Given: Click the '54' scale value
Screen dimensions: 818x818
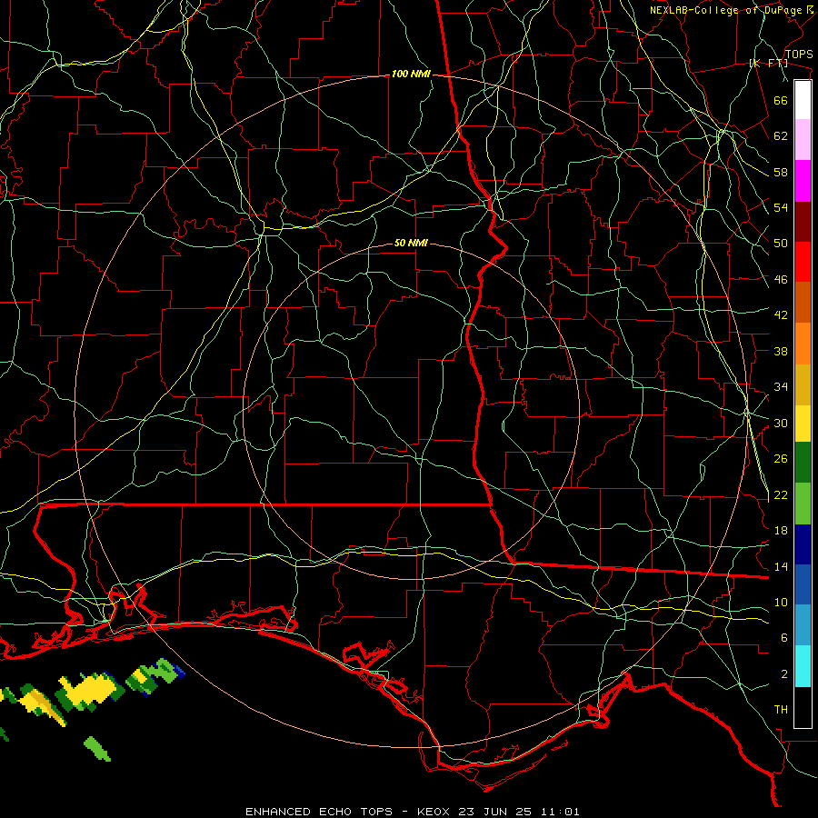Looking at the screenshot, I should pos(781,207).
